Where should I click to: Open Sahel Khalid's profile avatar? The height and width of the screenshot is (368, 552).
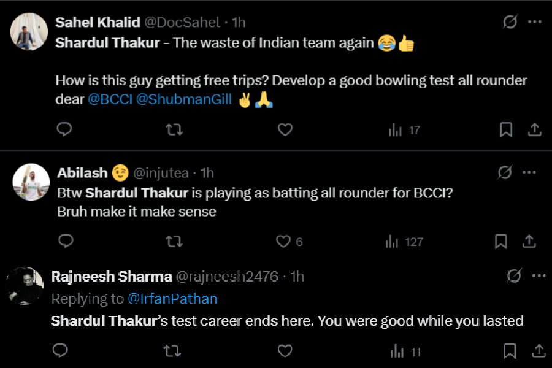pos(30,32)
